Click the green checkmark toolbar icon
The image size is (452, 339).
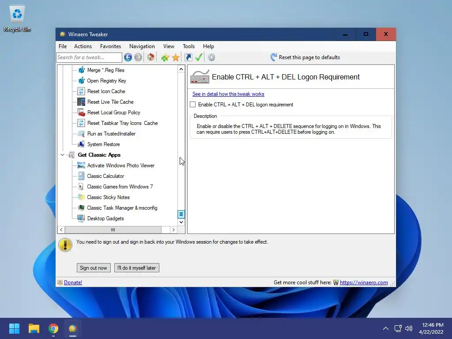point(199,57)
